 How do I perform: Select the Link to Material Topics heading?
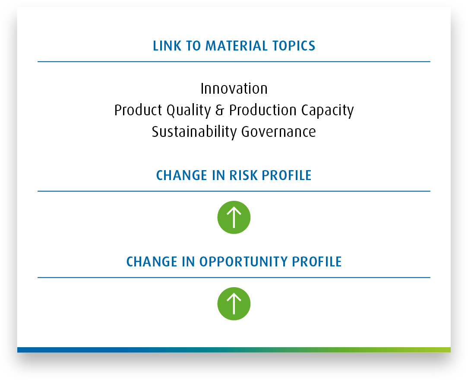pos(234,46)
